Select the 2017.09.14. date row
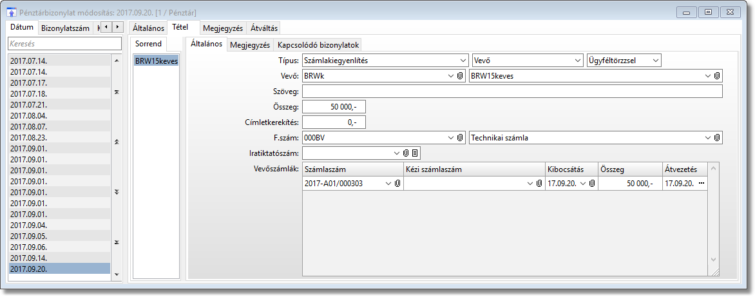Screen dimensions: 755x297 click(60, 258)
